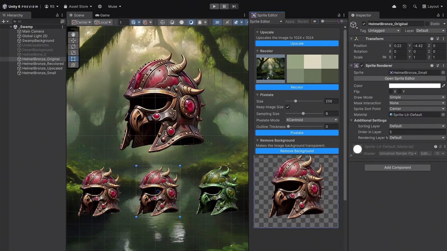447x251 pixels.
Task: Open the global search magnifier icon
Action: 415,6
